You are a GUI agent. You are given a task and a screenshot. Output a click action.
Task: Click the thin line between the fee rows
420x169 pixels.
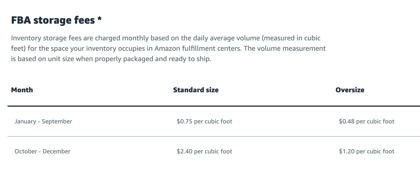tap(214, 136)
